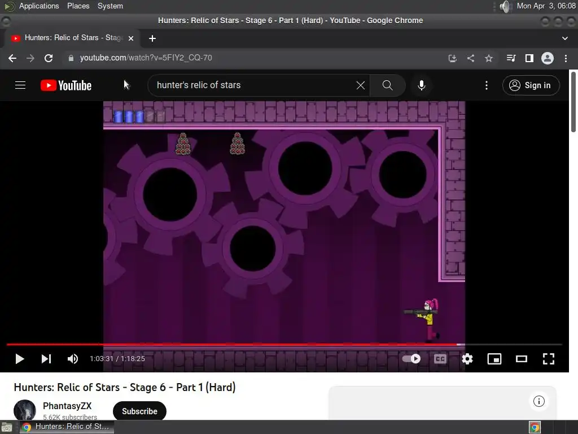578x434 pixels.
Task: Click the install app icon in address bar
Action: pyautogui.click(x=452, y=58)
